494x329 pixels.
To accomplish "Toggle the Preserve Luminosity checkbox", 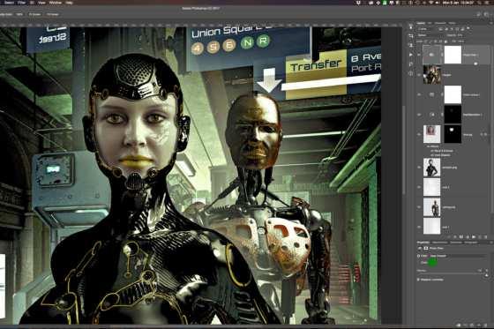I will point(419,280).
